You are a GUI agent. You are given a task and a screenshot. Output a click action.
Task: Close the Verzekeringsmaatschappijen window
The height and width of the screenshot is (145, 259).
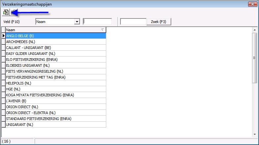252,4
